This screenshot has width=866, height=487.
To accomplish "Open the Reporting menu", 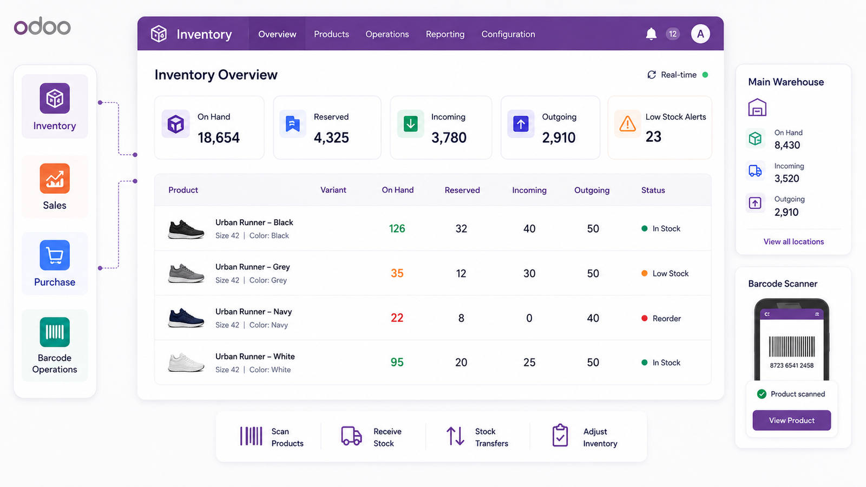I will point(445,34).
